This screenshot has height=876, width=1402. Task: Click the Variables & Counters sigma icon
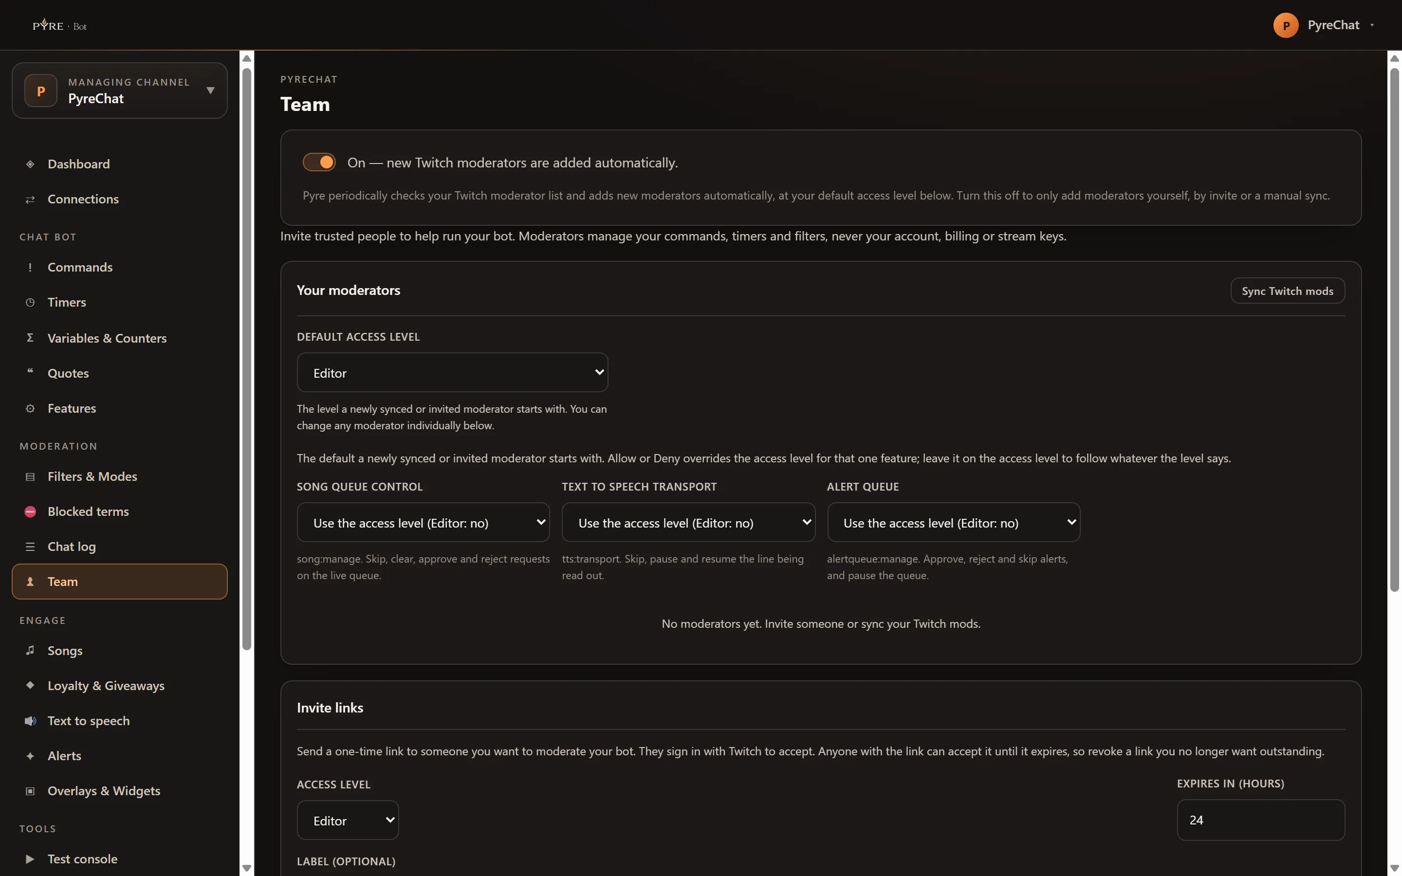tap(30, 338)
